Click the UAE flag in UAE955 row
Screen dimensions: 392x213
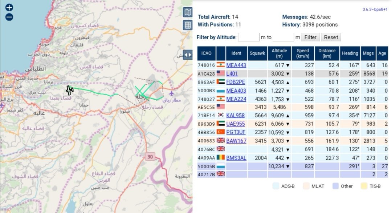[221, 124]
